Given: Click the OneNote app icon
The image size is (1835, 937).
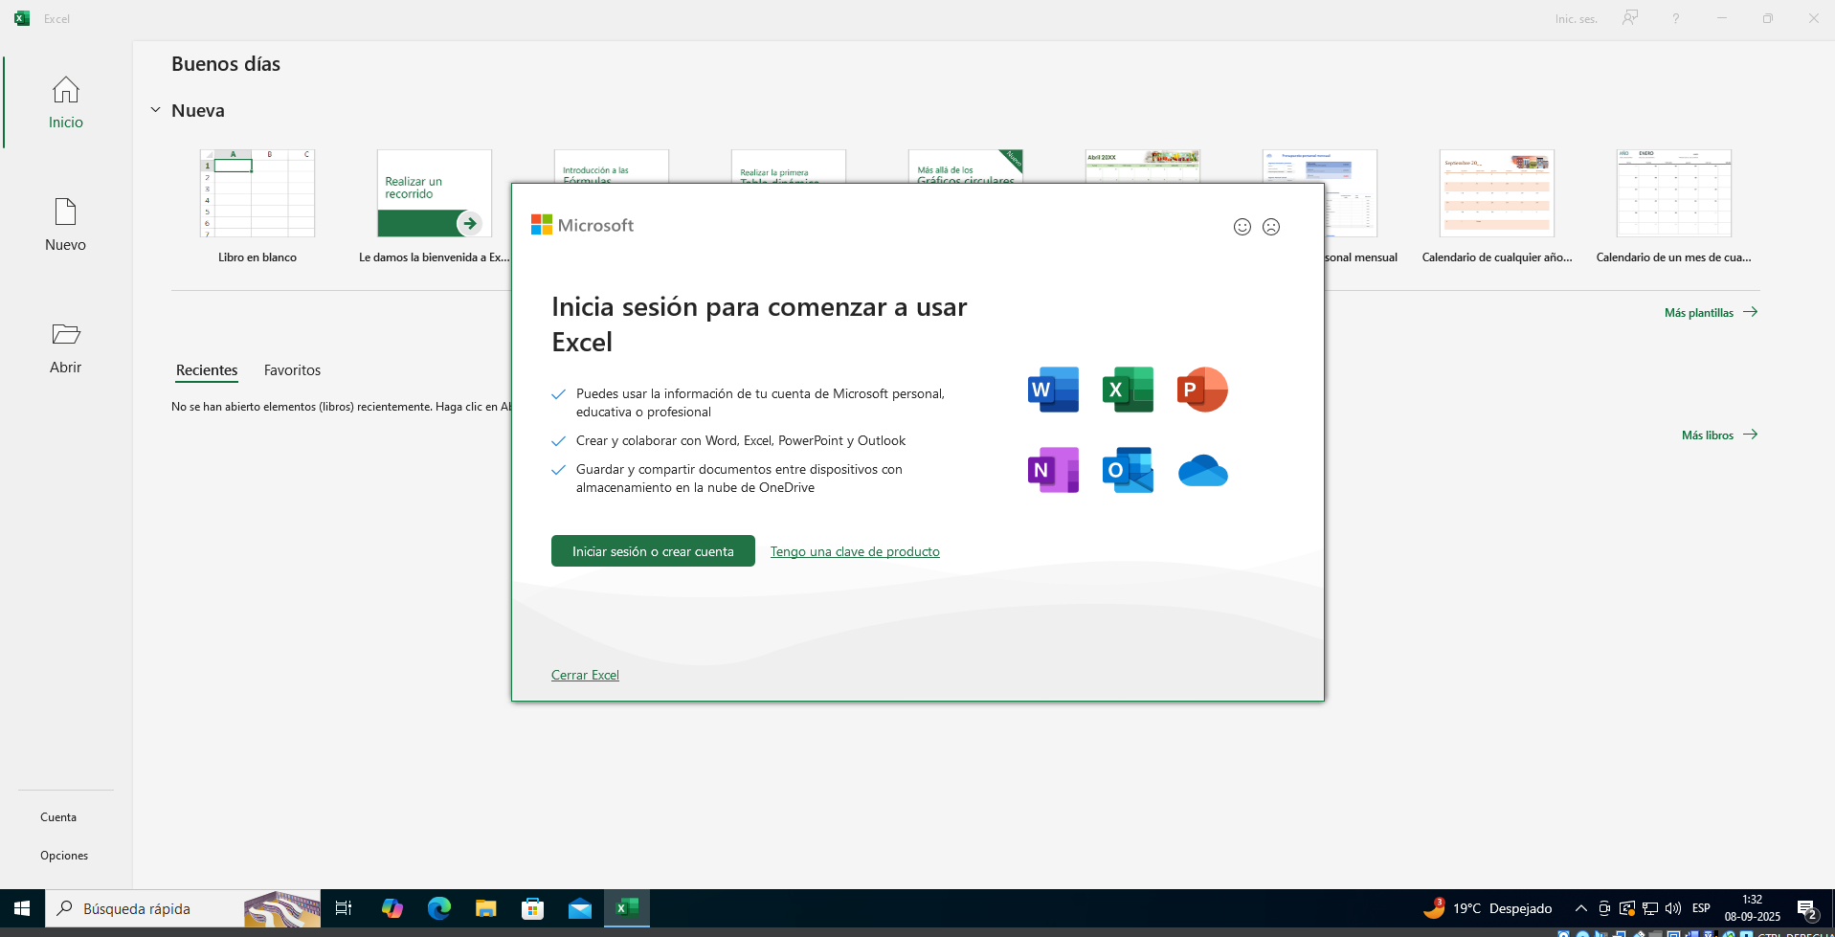Looking at the screenshot, I should coord(1053,470).
